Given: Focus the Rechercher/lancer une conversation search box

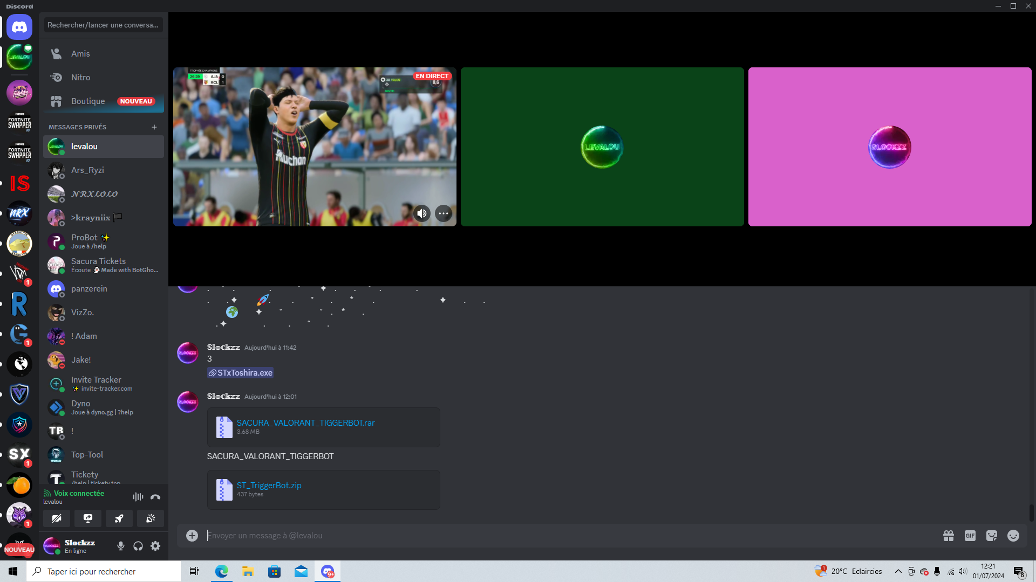Looking at the screenshot, I should pos(103,25).
